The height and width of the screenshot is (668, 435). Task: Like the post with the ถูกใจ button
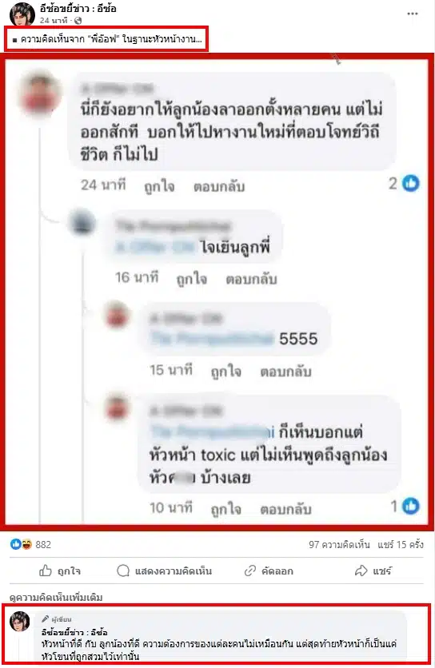point(60,571)
